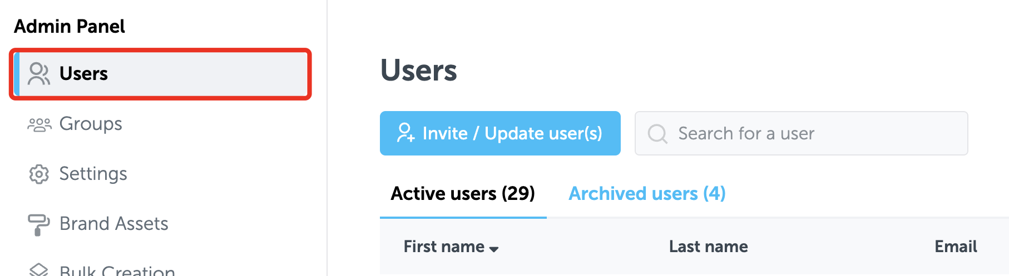The image size is (1009, 276).
Task: Switch to Archived users (4) tab
Action: coord(647,193)
